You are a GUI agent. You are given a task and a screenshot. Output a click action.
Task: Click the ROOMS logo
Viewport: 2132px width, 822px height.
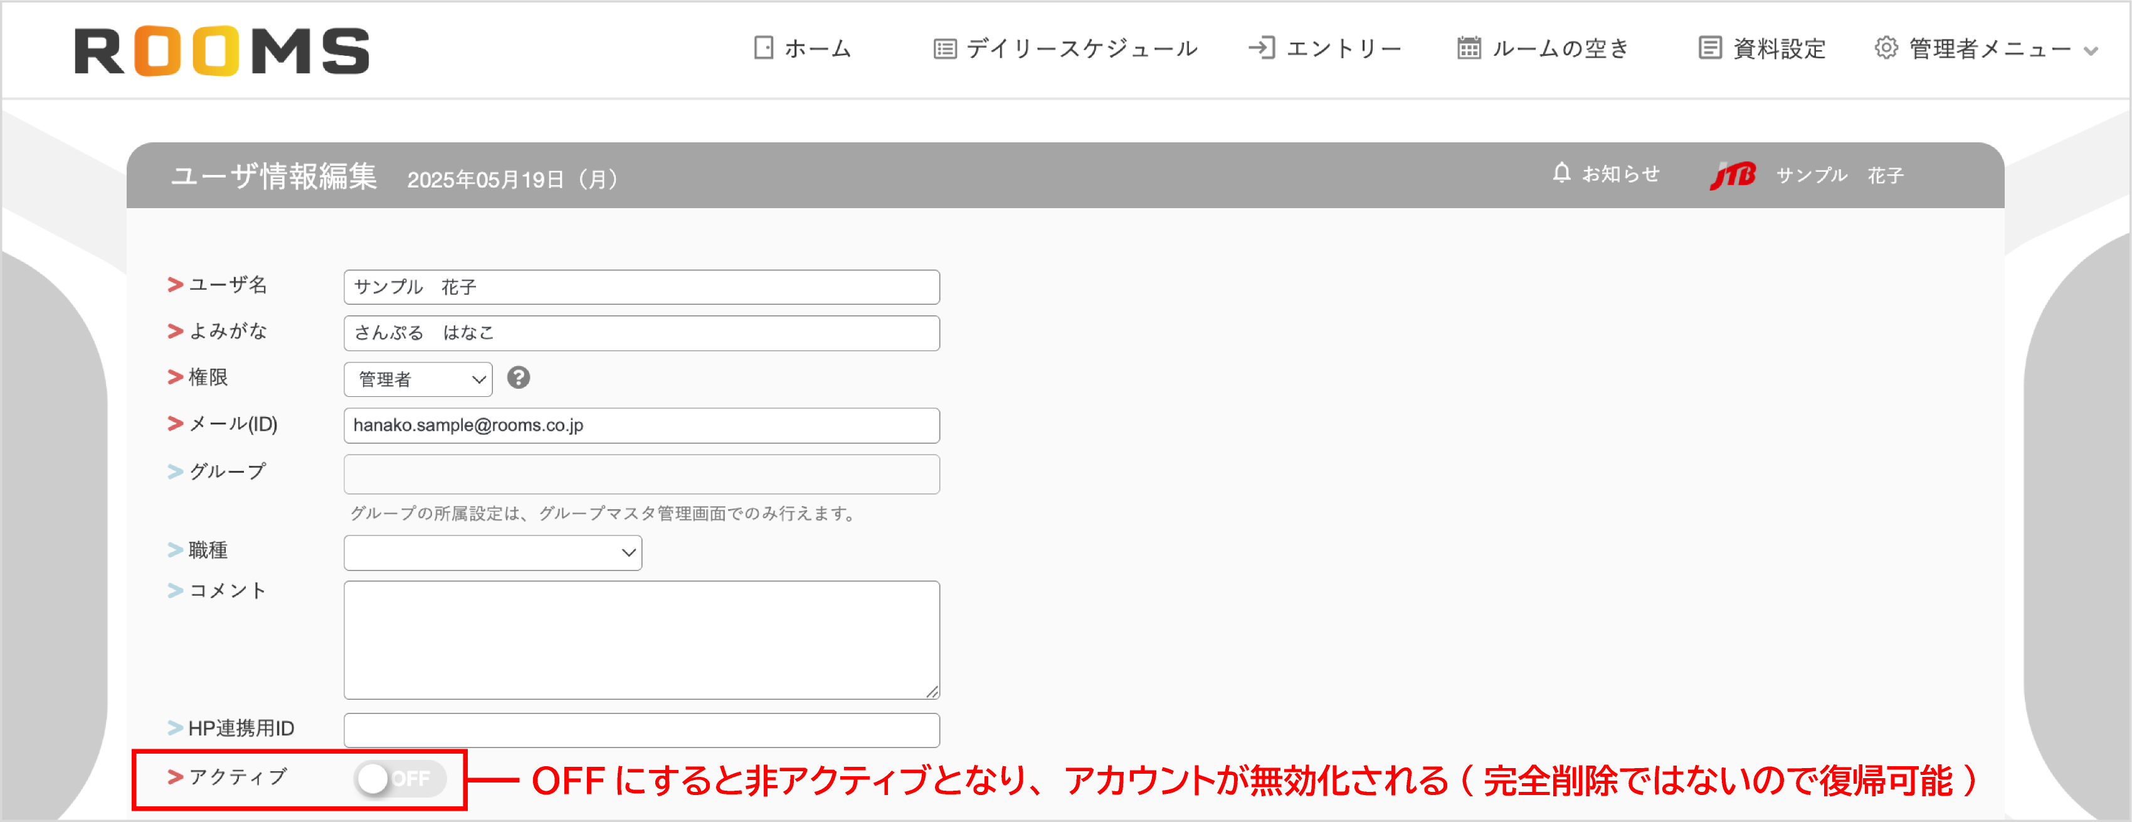pos(219,50)
